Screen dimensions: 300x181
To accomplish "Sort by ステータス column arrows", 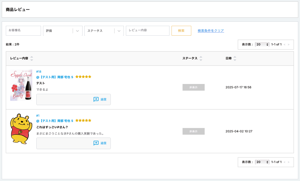I will point(201,58).
